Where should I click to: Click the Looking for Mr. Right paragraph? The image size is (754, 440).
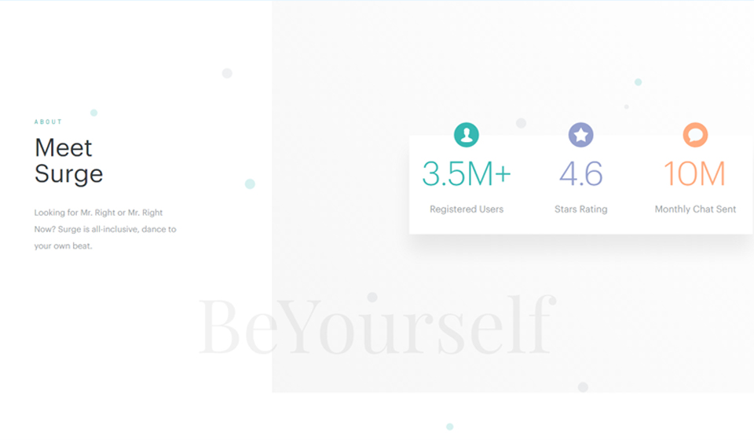pyautogui.click(x=104, y=229)
